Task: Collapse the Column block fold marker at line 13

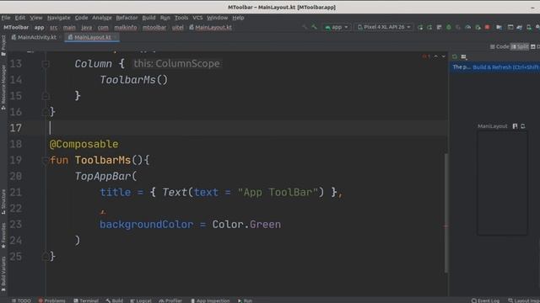Action: 46,64
